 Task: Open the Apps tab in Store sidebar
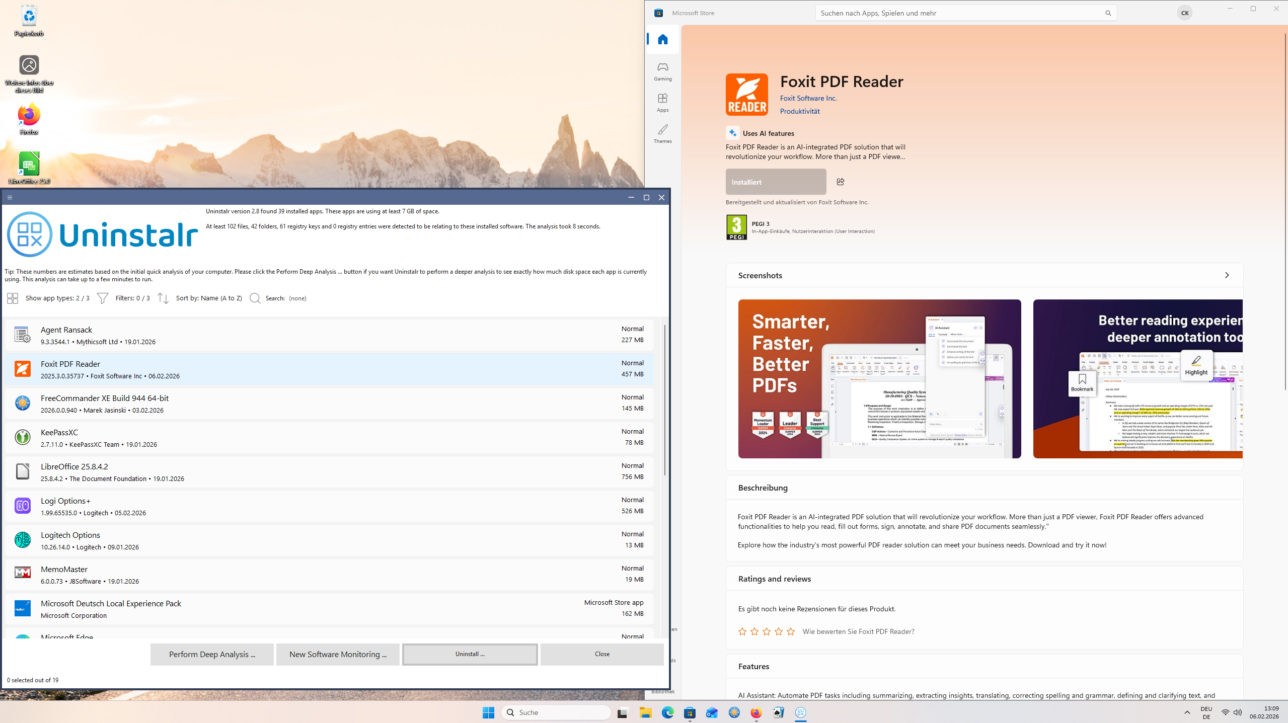(x=662, y=103)
